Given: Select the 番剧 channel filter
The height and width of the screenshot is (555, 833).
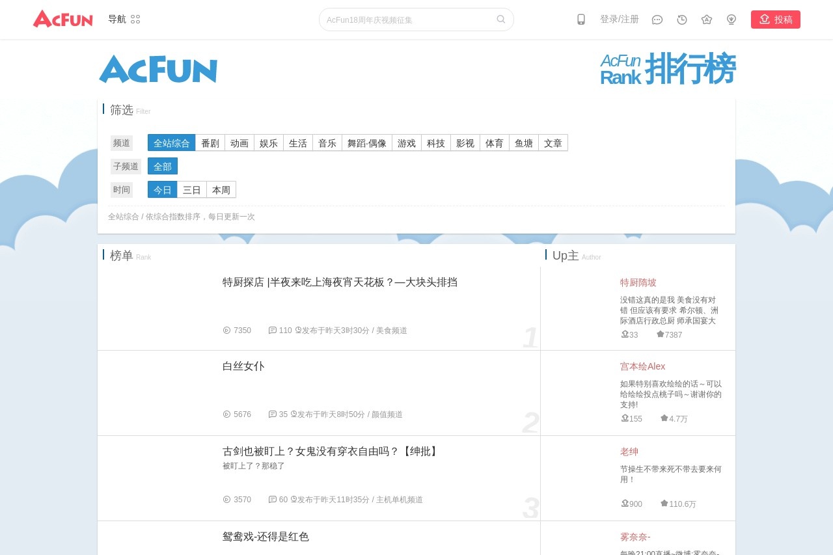Looking at the screenshot, I should 210,142.
